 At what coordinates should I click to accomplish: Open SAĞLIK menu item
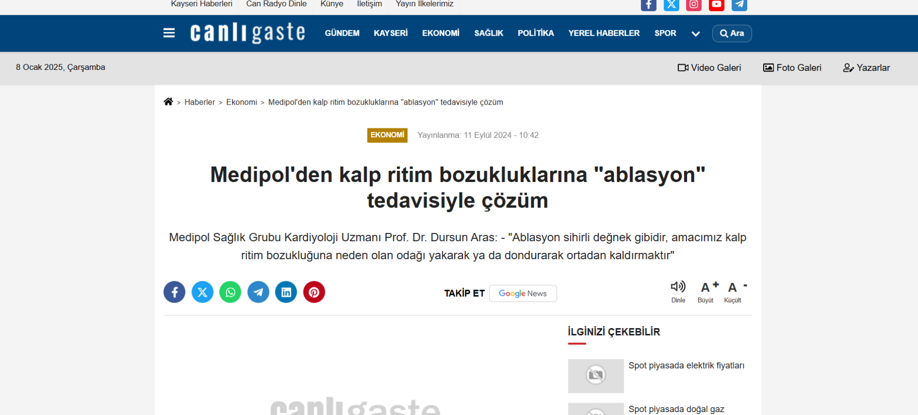489,33
